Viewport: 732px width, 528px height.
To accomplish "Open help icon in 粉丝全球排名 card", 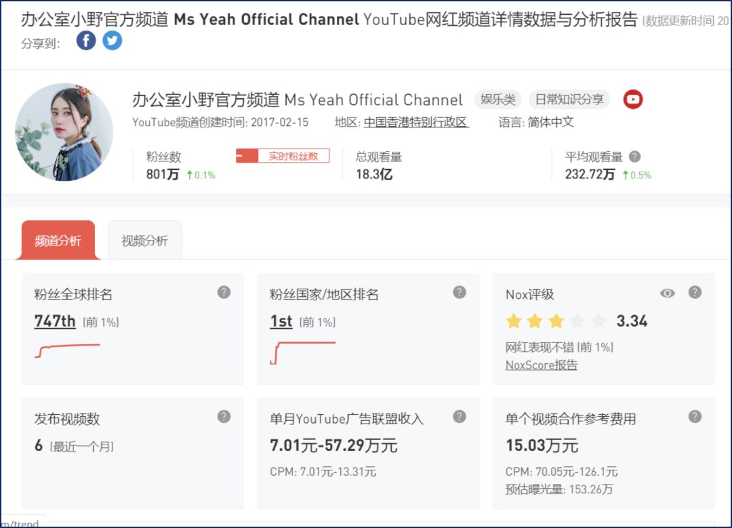I will point(224,292).
